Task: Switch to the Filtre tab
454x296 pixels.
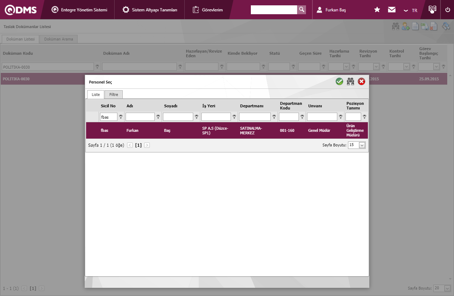Action: 114,95
